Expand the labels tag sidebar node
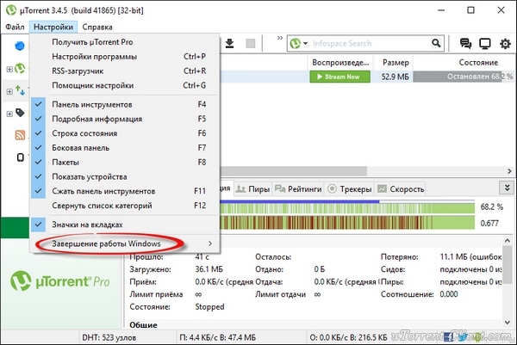Viewport: 517px width, 345px height. coord(9,114)
